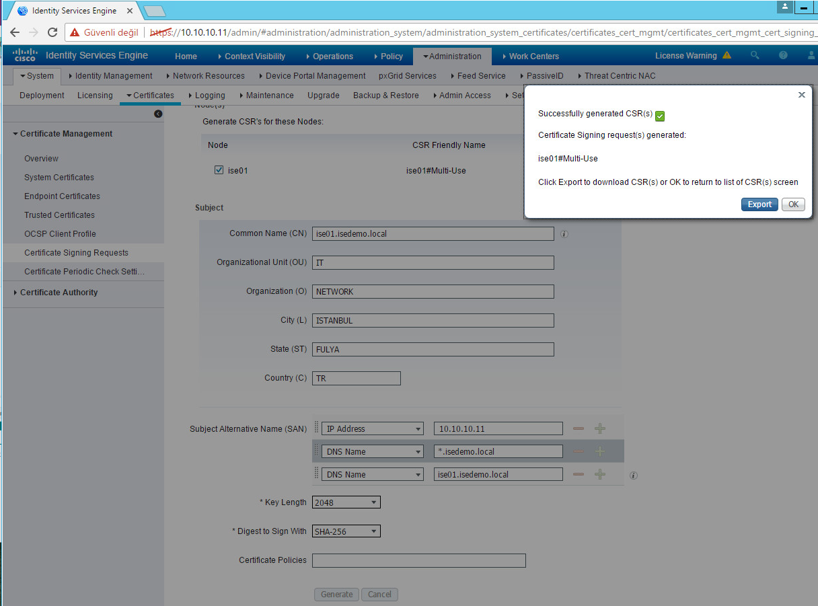Open the Backup & Restore tab
The width and height of the screenshot is (818, 606).
coord(386,96)
